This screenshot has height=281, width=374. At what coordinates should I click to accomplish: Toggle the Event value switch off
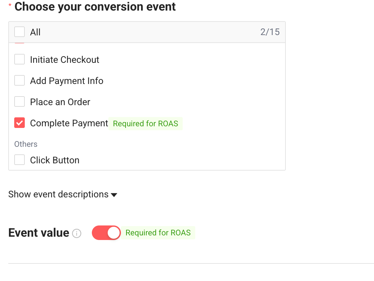106,233
